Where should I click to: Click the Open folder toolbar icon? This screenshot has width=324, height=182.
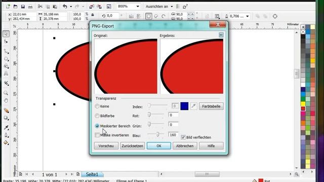click(x=16, y=7)
